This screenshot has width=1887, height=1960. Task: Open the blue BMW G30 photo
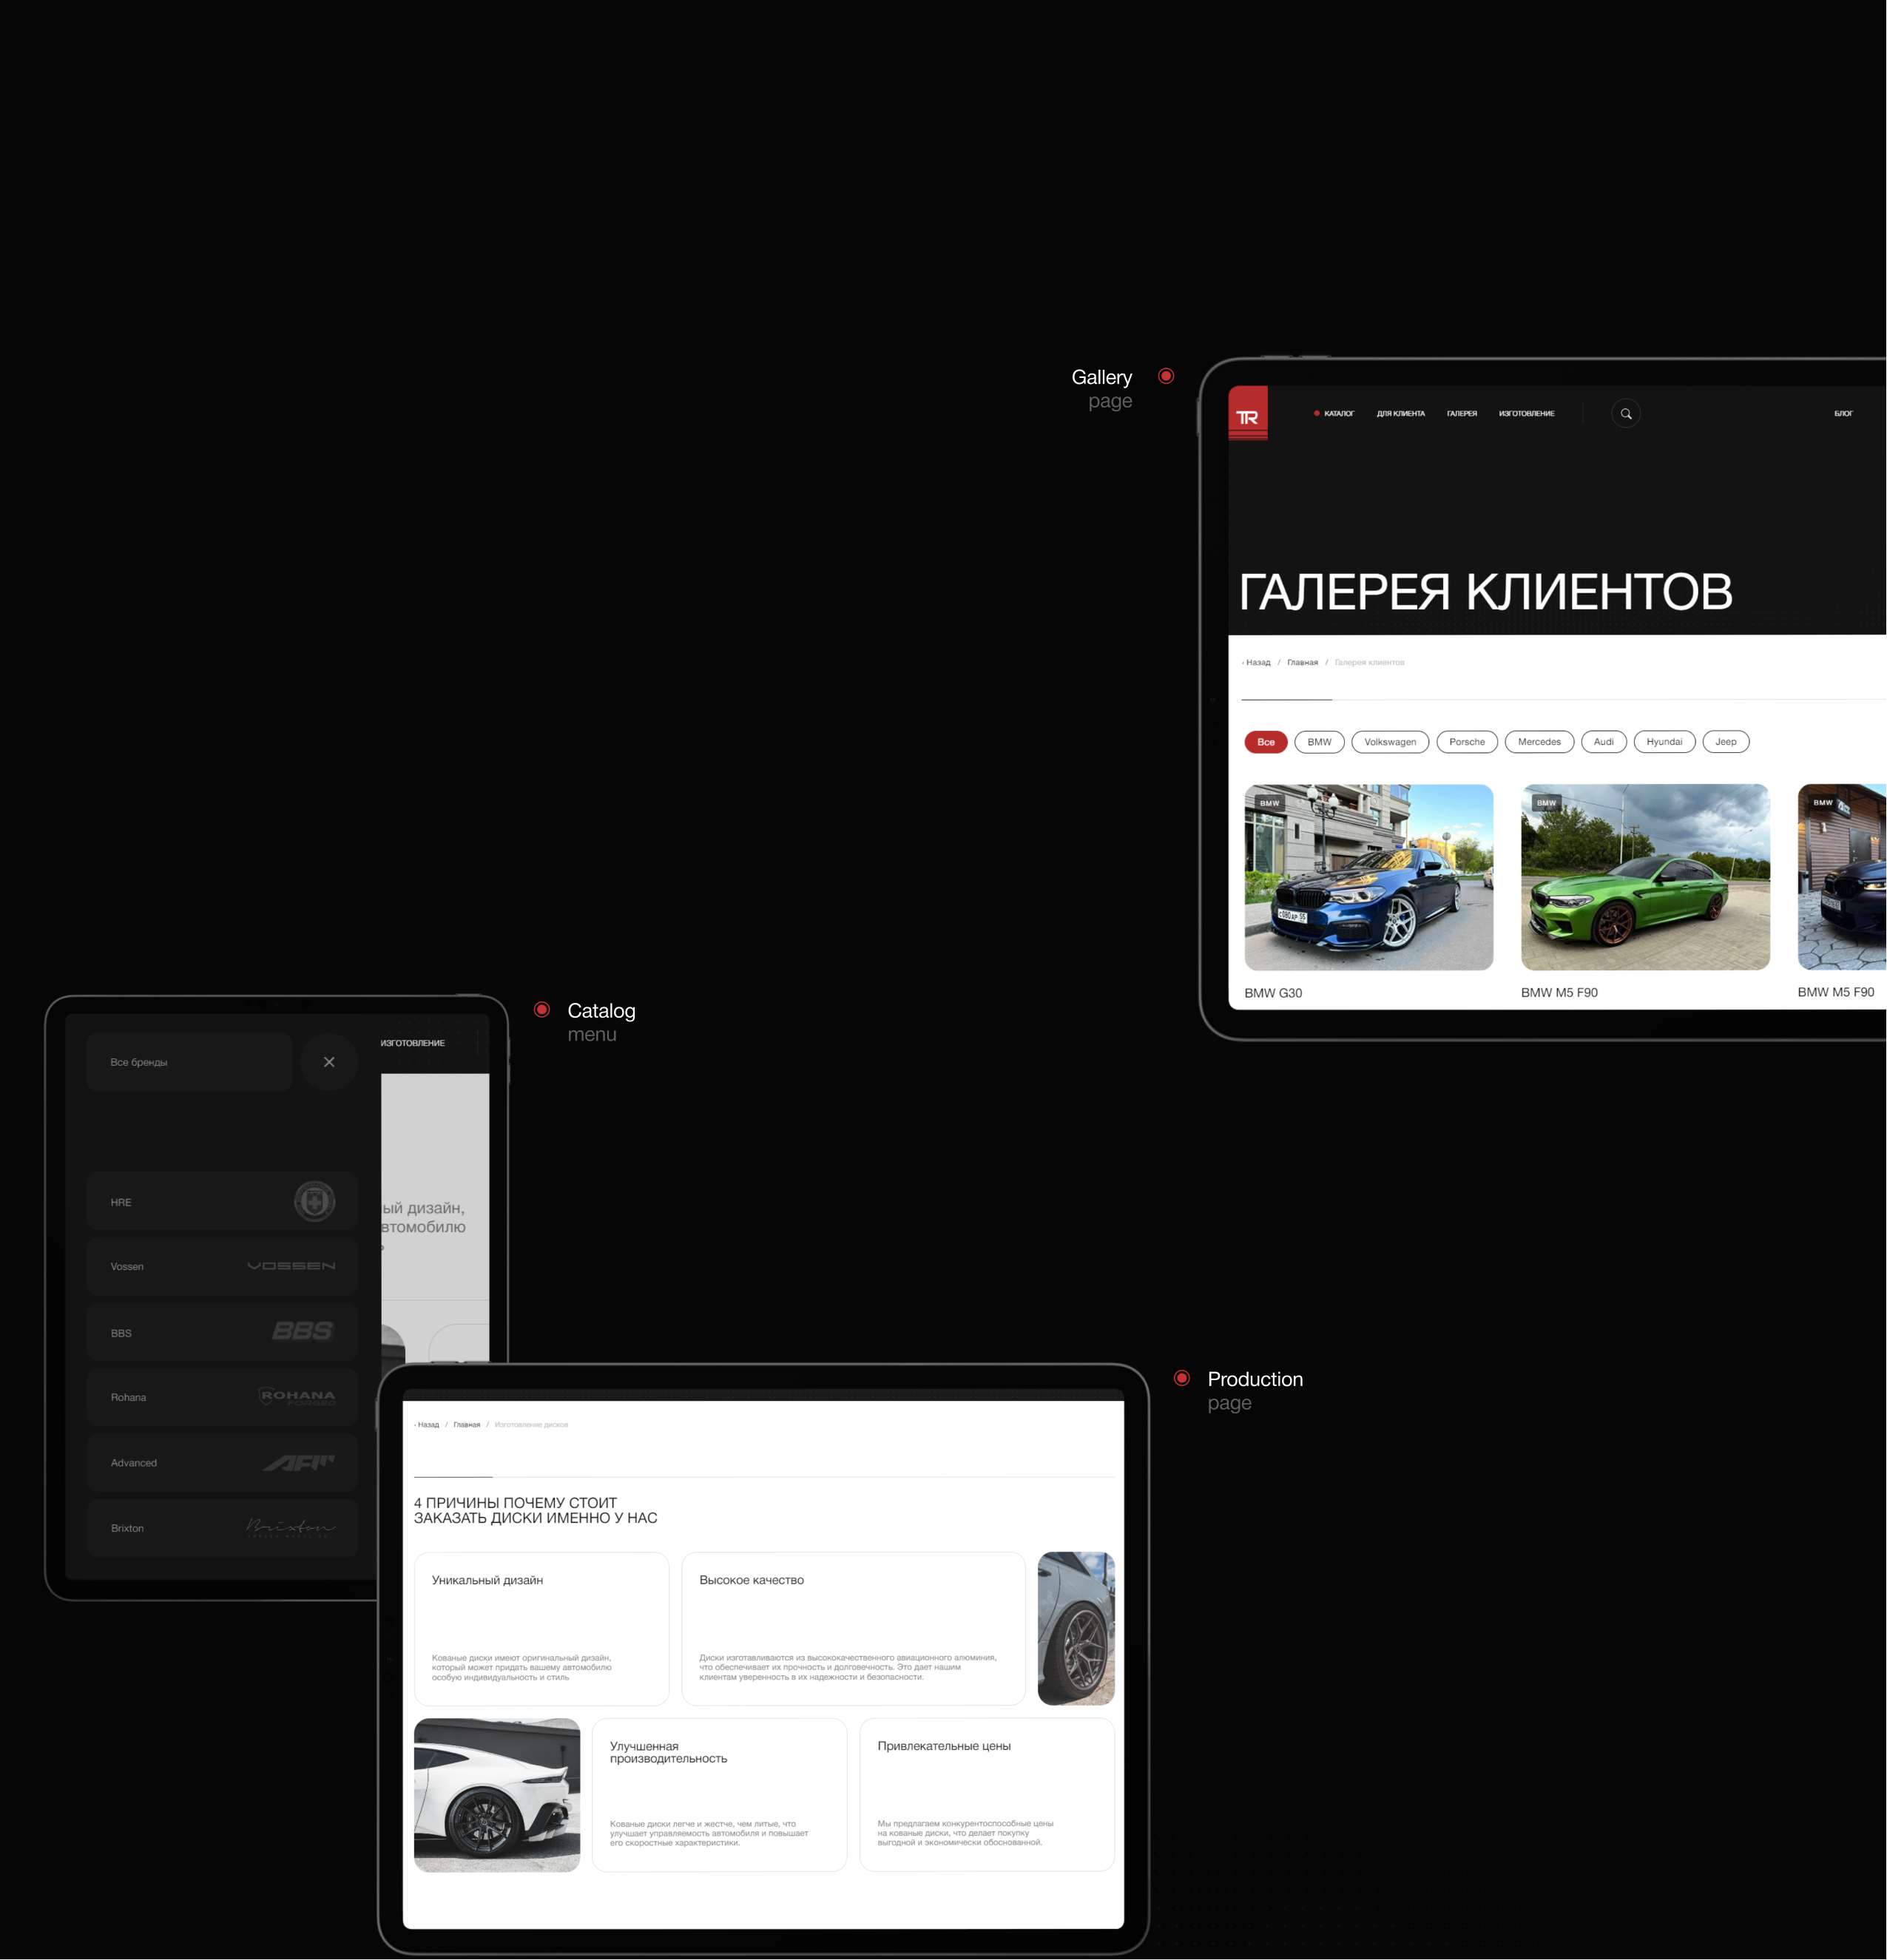(1368, 877)
